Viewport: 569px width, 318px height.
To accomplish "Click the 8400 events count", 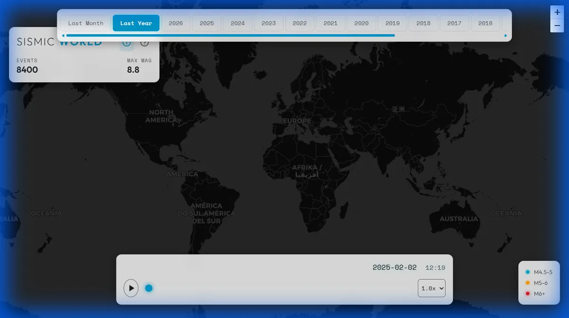I will coord(27,70).
